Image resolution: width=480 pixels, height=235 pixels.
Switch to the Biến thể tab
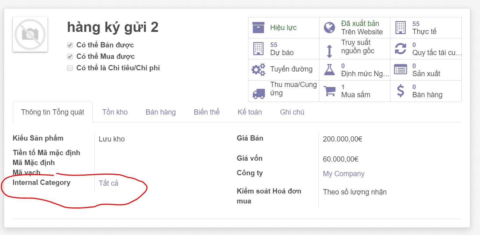coord(207,112)
